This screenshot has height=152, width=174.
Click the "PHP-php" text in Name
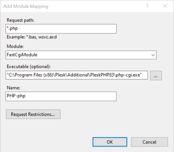(x=16, y=96)
